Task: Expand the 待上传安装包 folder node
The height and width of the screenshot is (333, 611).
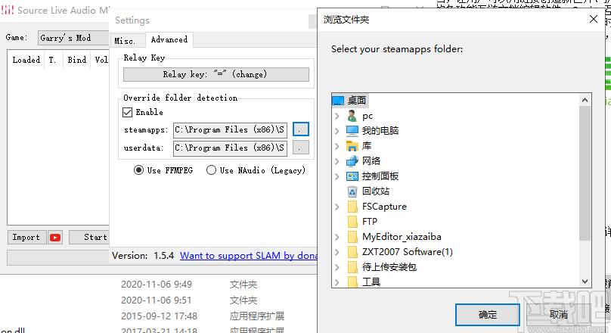Action: (x=337, y=267)
